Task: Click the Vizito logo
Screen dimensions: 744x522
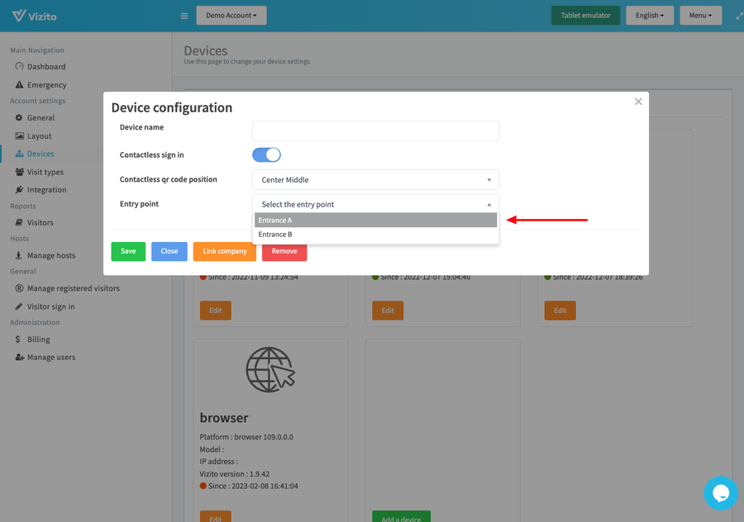Action: (35, 16)
